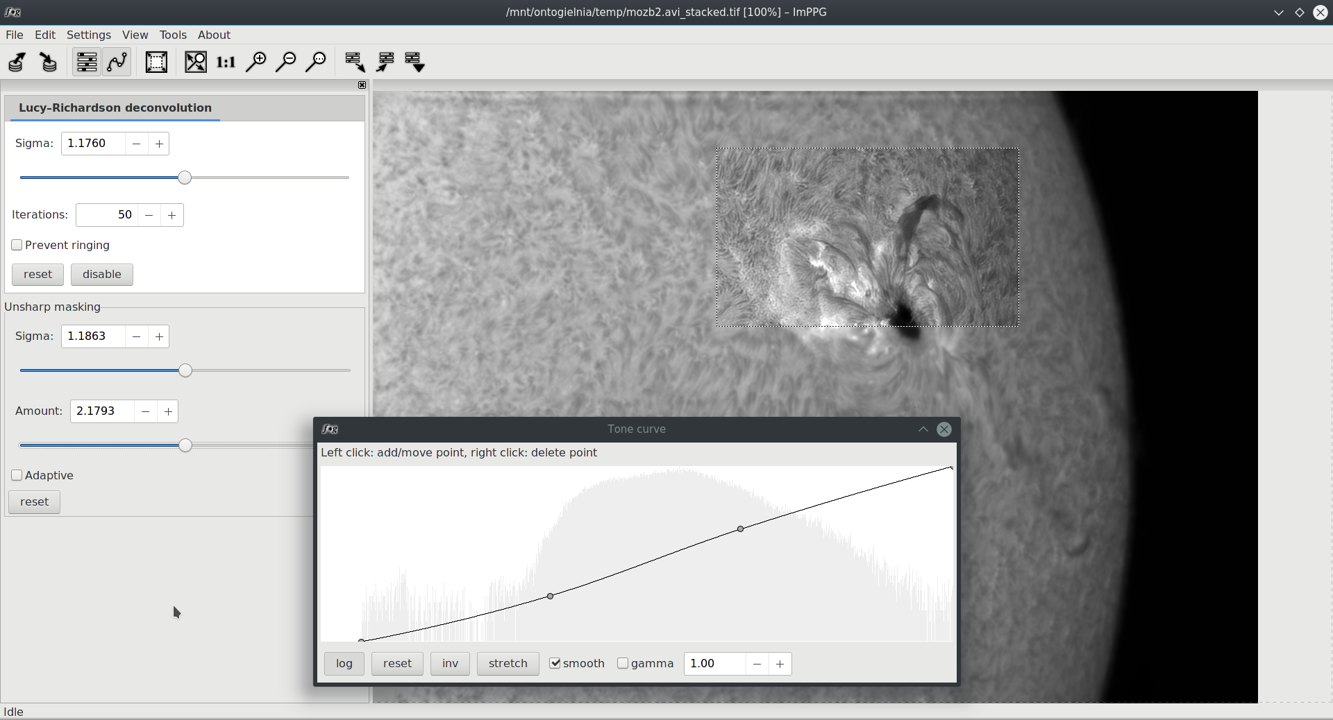Open the Settings menu
The width and height of the screenshot is (1333, 720).
(x=88, y=35)
